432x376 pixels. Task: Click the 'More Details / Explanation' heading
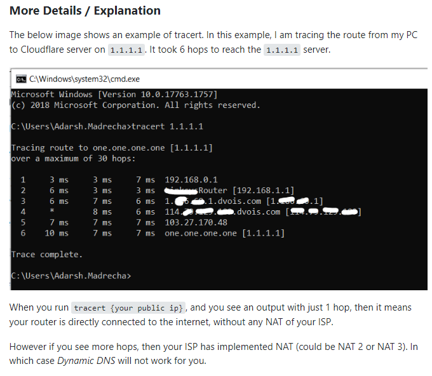tap(85, 11)
